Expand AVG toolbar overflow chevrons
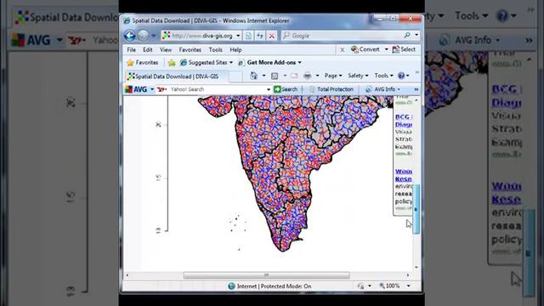Screen dimensions: 544x306 (416, 89)
